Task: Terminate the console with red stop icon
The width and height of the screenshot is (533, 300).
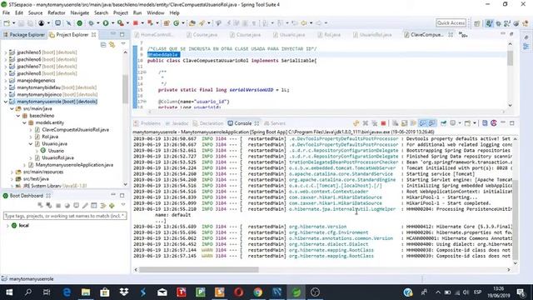Action: click(x=383, y=123)
